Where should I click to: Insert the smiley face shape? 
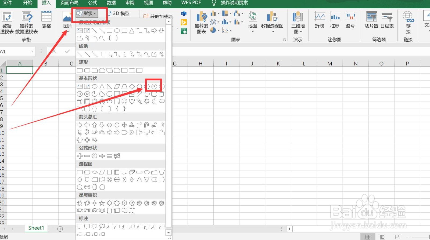124,101
